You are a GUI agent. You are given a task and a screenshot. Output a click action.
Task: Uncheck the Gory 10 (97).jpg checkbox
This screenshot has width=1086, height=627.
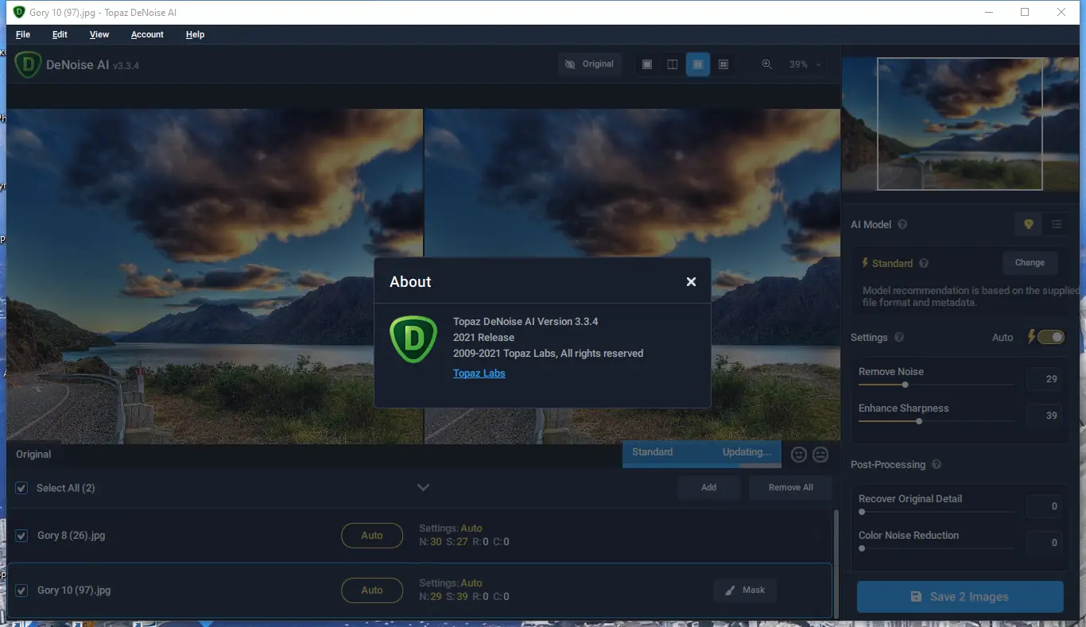[x=21, y=590]
